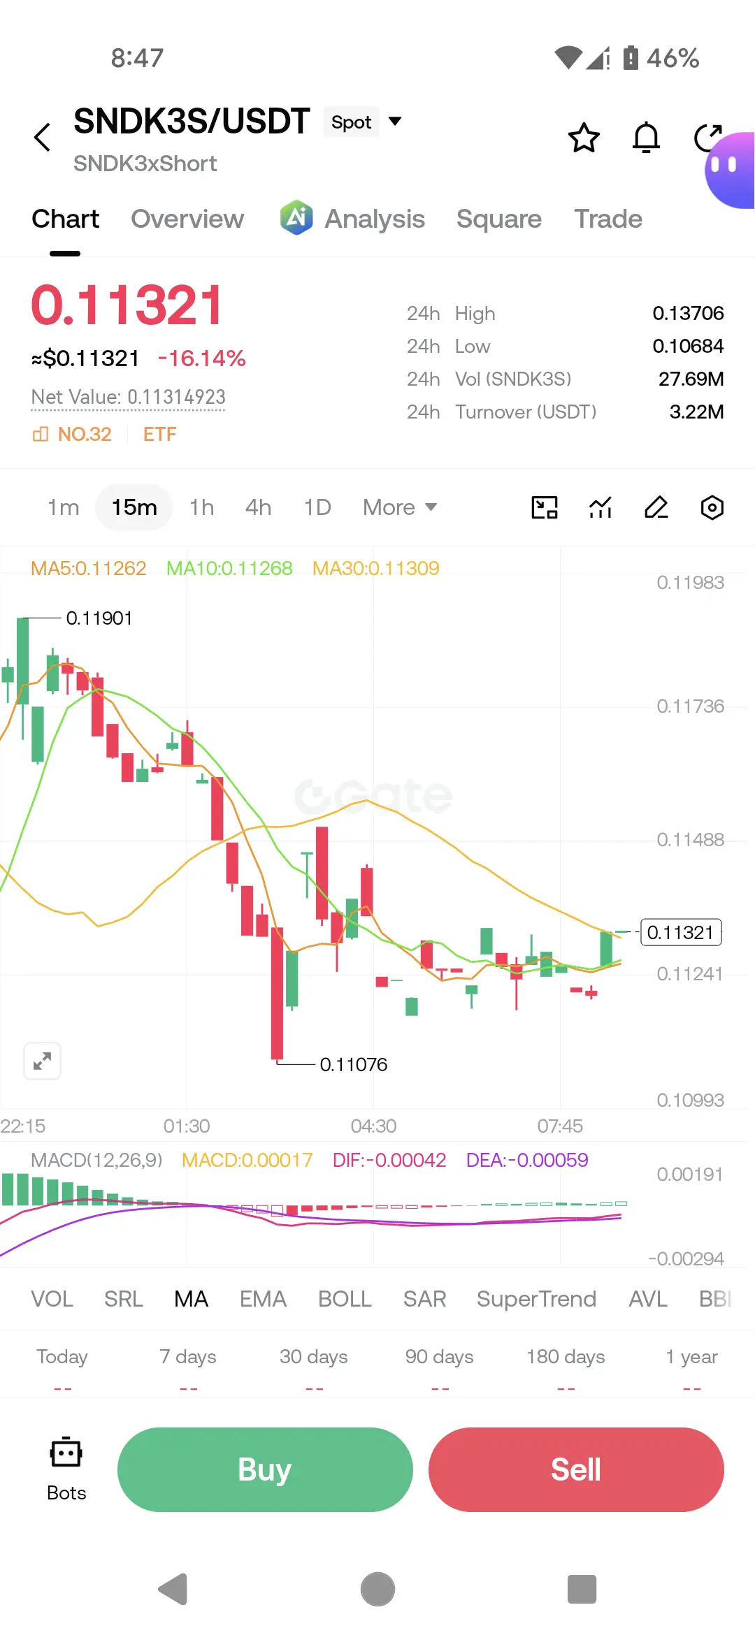Select 1D timeframe

point(317,507)
